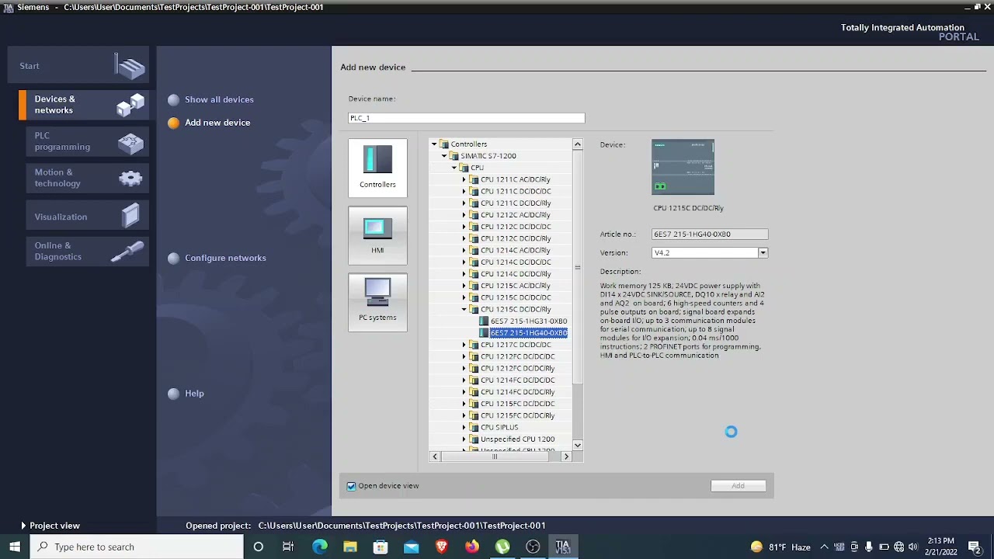Select CPU 1212C AC/DC/Rly entry
This screenshot has height=559, width=994.
(516, 215)
